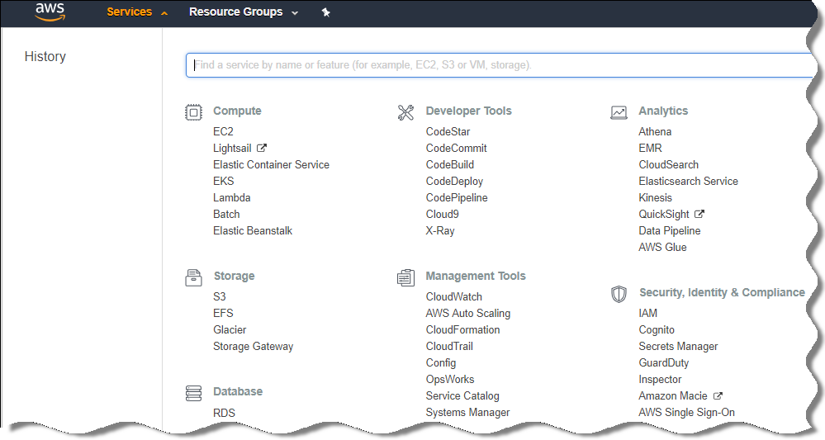Open Athena in the Analytics section
This screenshot has width=825, height=440.
coord(655,132)
